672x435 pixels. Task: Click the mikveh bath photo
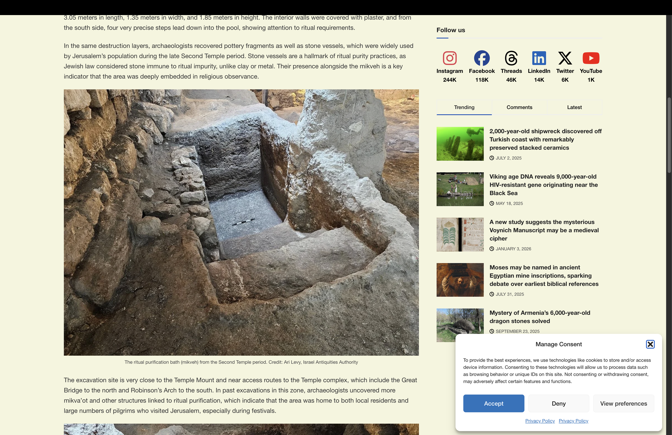point(241,222)
